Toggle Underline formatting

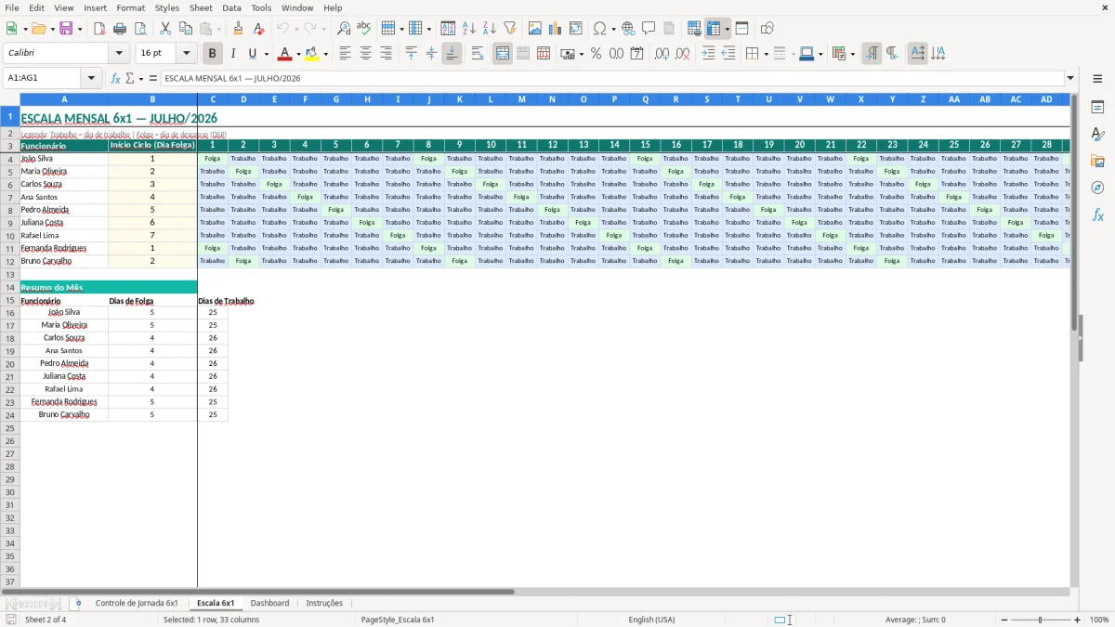tap(252, 54)
